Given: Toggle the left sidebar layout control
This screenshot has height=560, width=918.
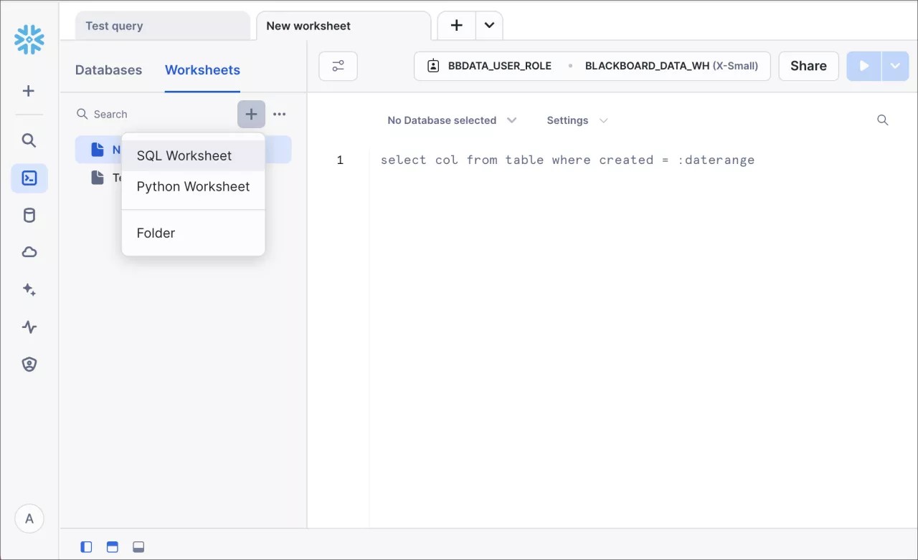Looking at the screenshot, I should [86, 546].
